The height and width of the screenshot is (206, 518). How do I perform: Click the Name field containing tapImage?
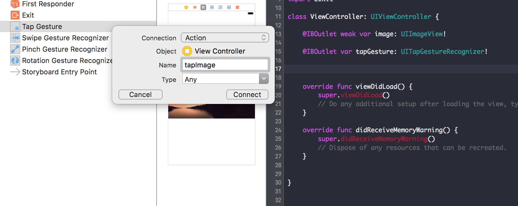pyautogui.click(x=225, y=65)
